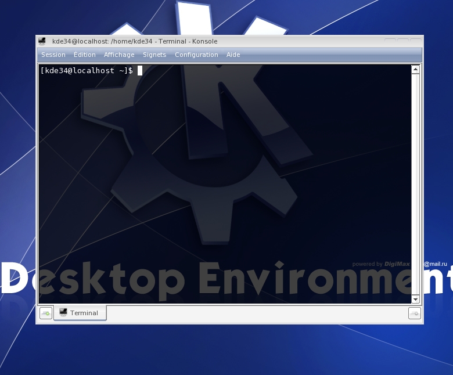Open the Session menu
Image resolution: width=453 pixels, height=375 pixels.
pos(53,55)
